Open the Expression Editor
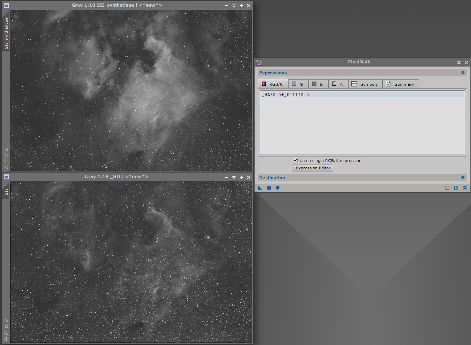 [313, 168]
